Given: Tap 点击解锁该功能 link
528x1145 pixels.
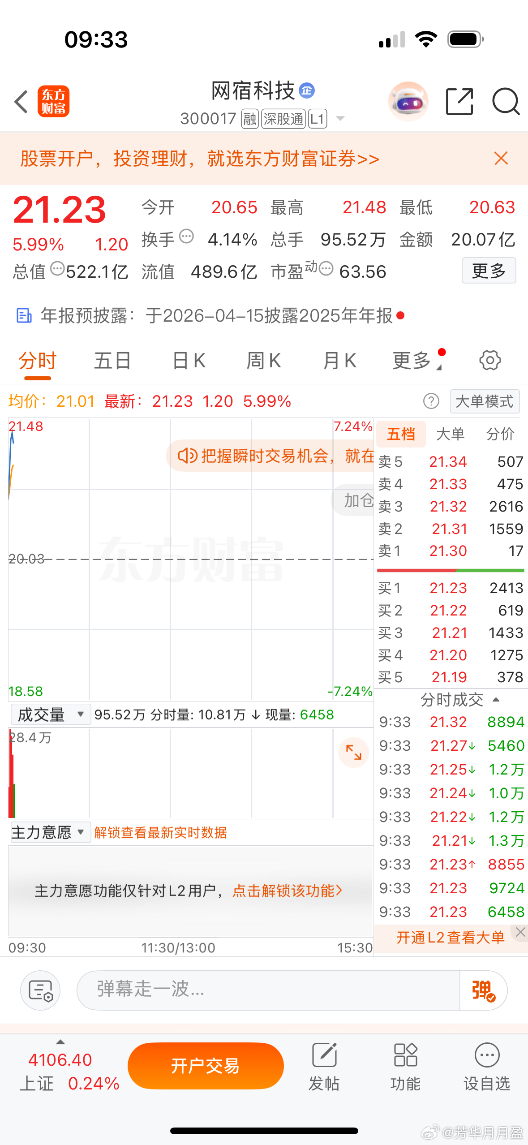Looking at the screenshot, I should point(288,891).
